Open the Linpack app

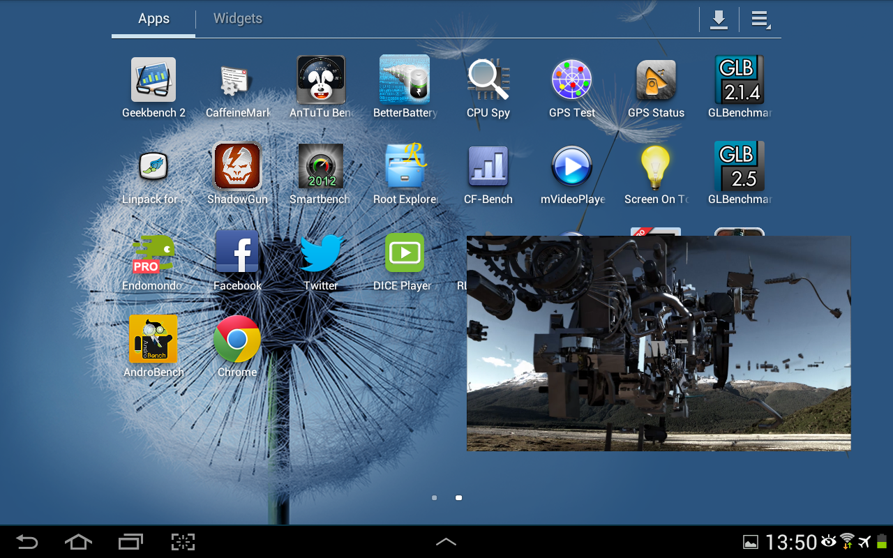tap(153, 174)
